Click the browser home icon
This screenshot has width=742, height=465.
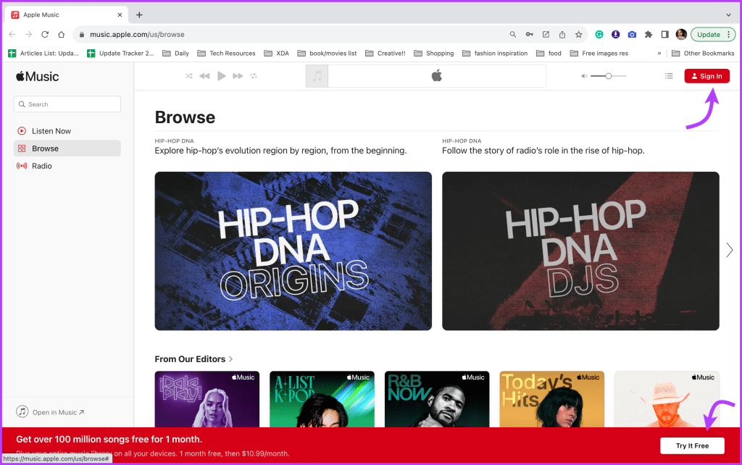pyautogui.click(x=62, y=35)
